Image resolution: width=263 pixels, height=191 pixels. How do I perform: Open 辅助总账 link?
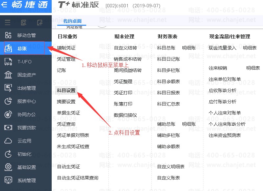166,124
